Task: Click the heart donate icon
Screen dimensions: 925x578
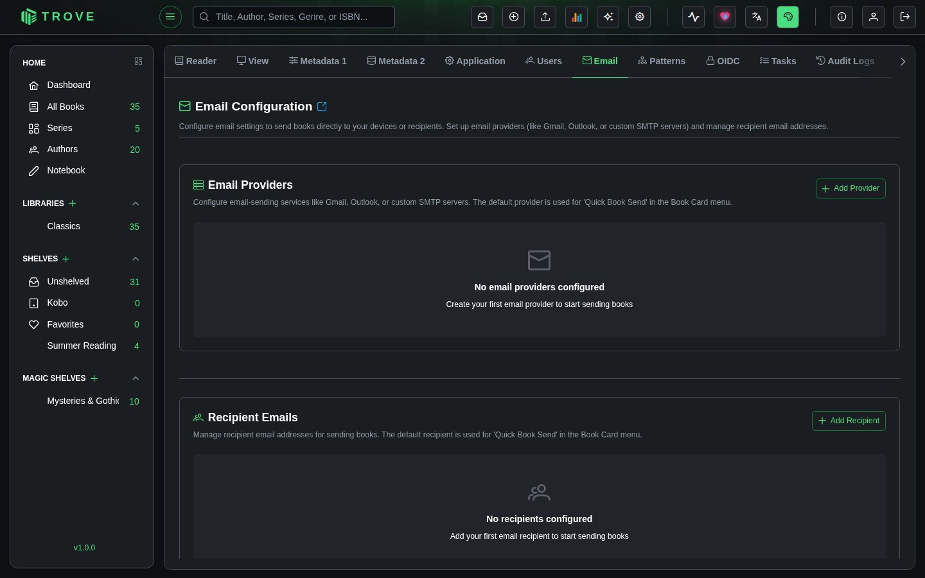Action: pos(725,17)
